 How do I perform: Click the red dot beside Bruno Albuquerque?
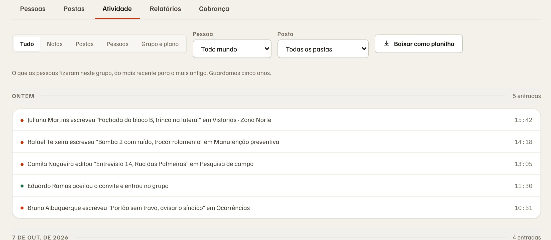22,208
